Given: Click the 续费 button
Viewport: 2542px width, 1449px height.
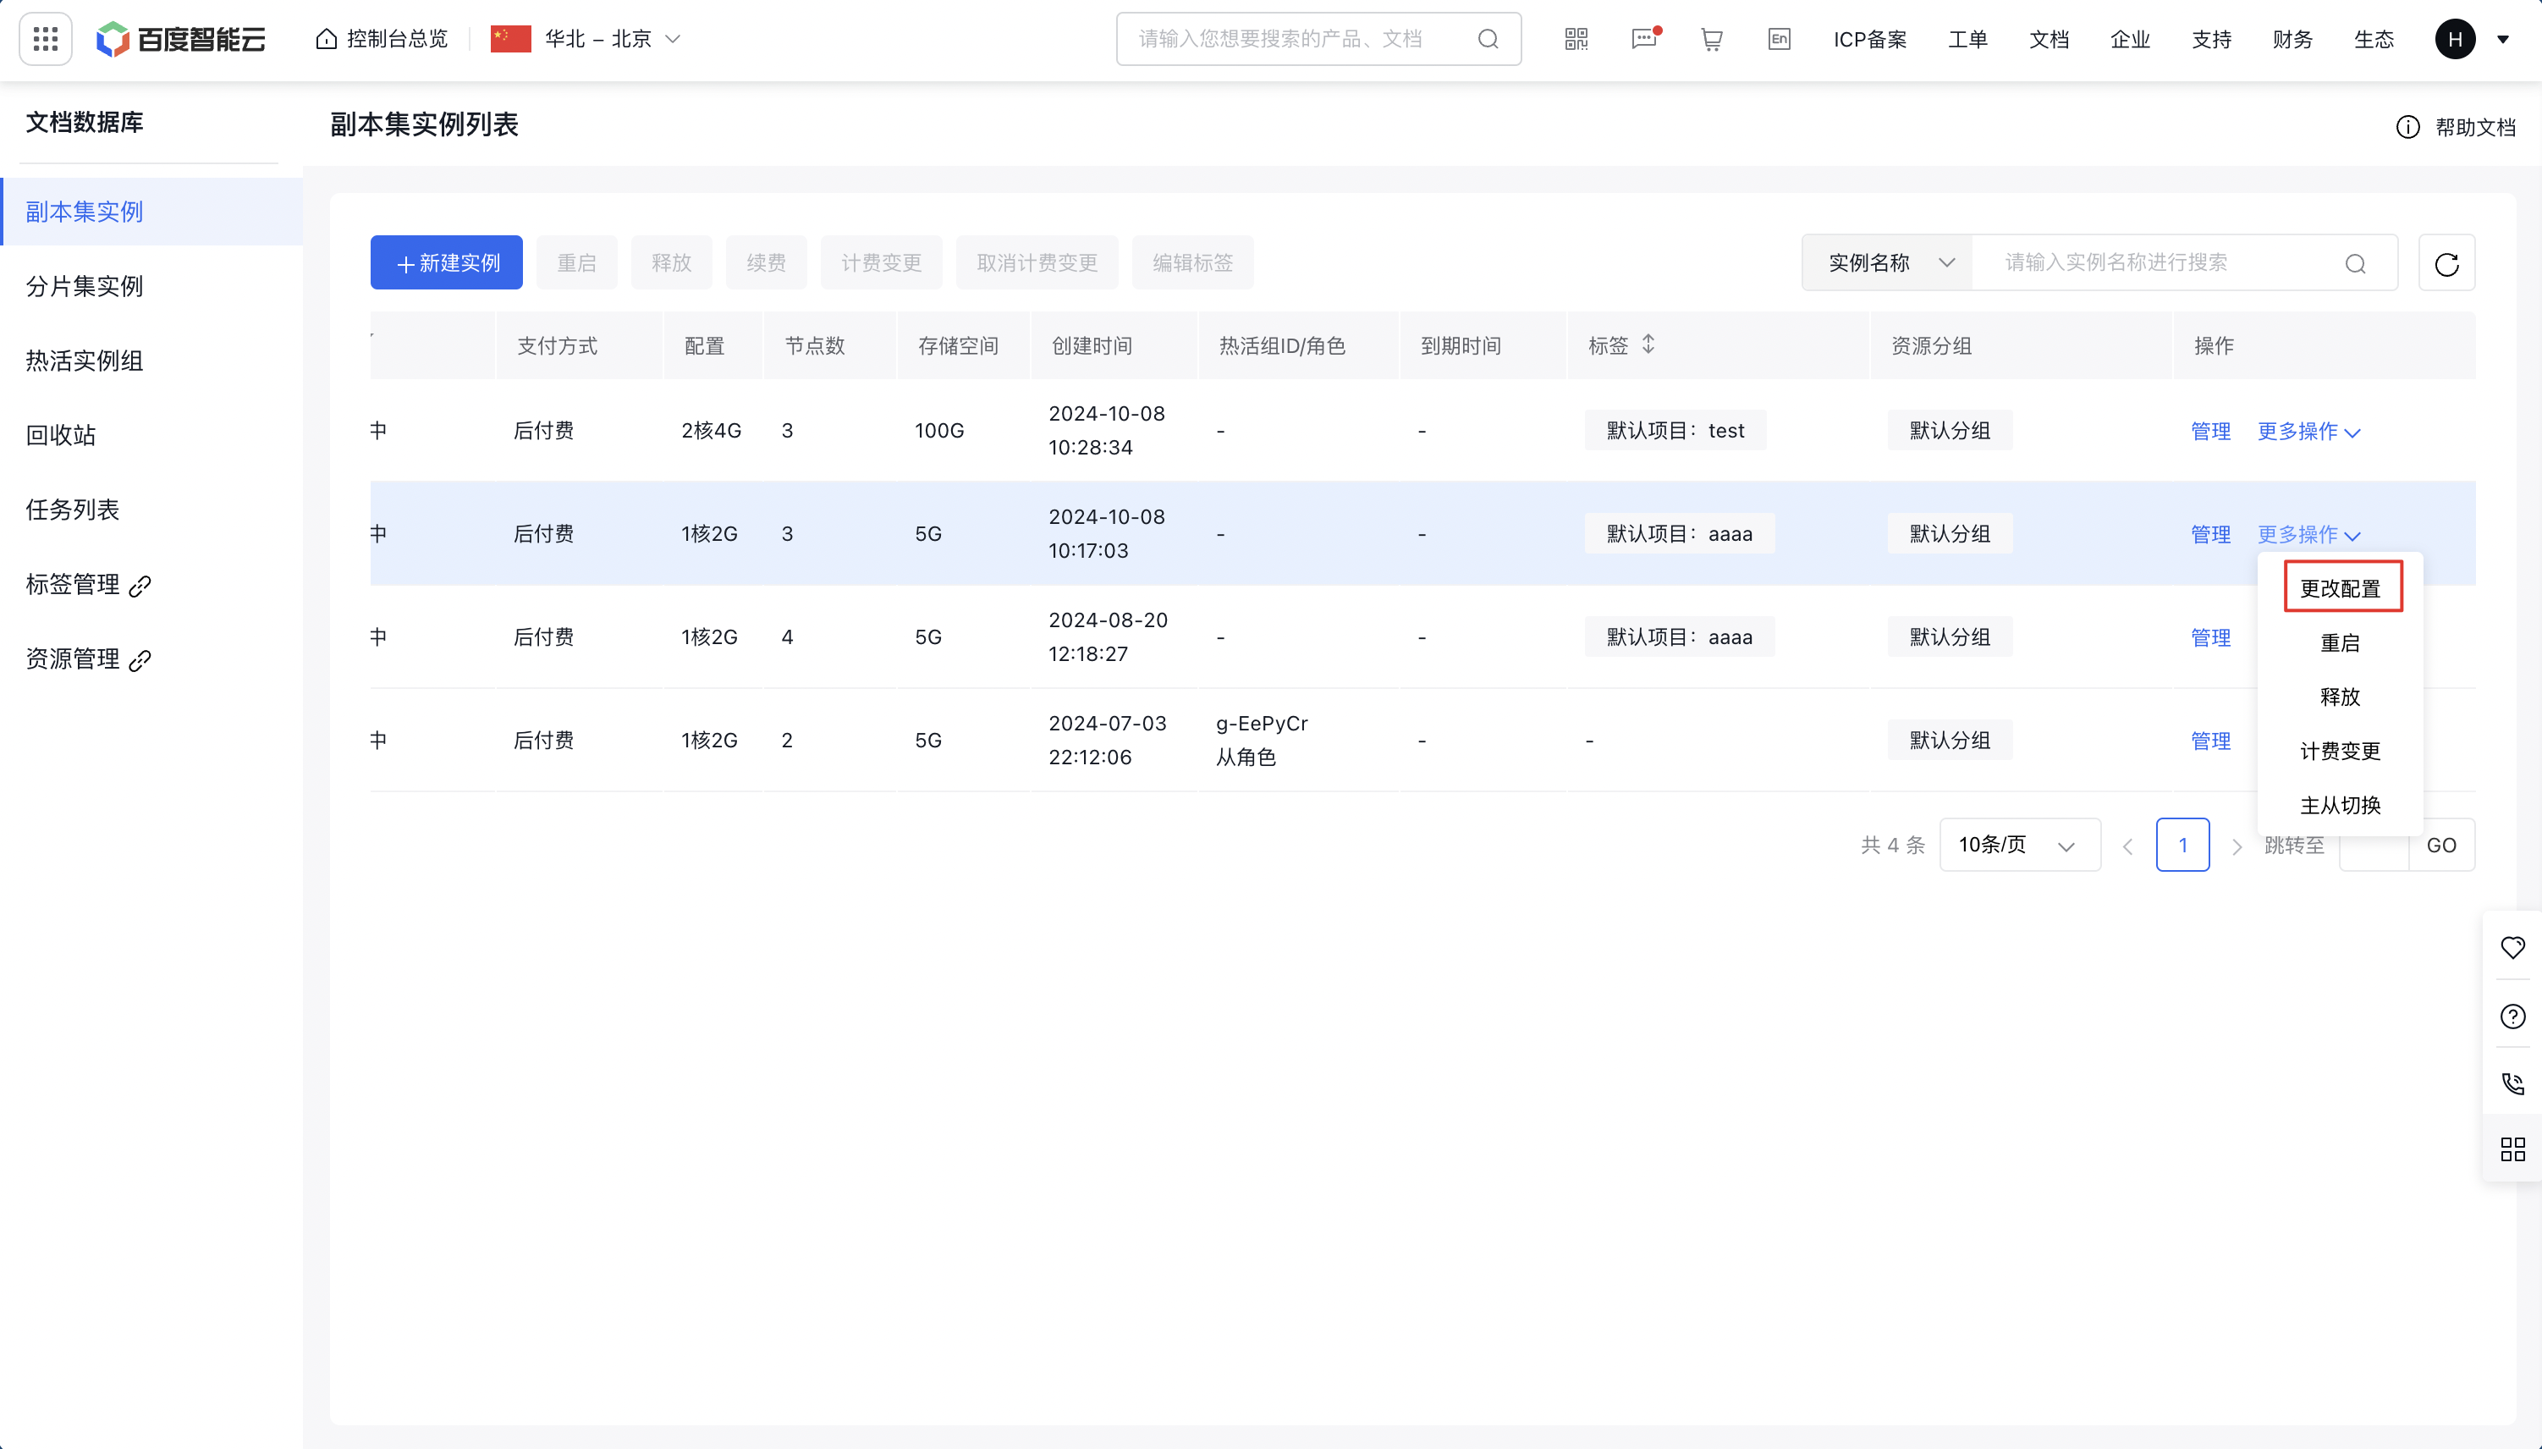Looking at the screenshot, I should 766,262.
